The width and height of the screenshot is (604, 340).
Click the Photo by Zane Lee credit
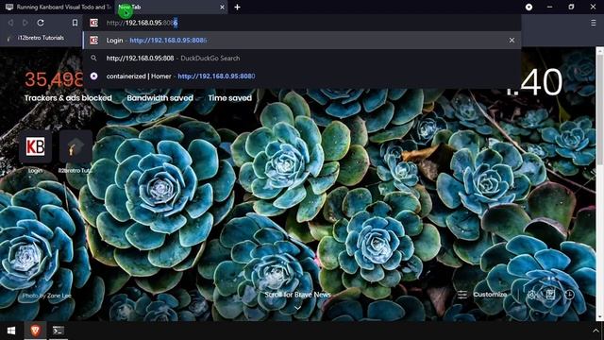click(46, 296)
